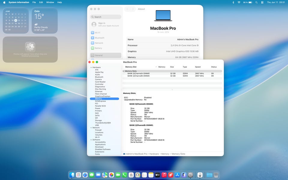This screenshot has width=288, height=180.
Task: Select Thunderbolt/USB4 in the Hardware list
Action: pos(103,123)
